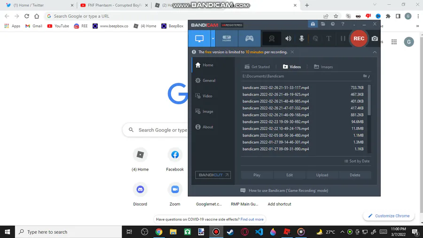The image size is (423, 238).
Task: Click Bandicam lock icon in title bar
Action: click(313, 24)
